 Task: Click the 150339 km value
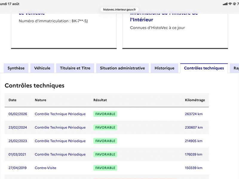pyautogui.click(x=194, y=168)
